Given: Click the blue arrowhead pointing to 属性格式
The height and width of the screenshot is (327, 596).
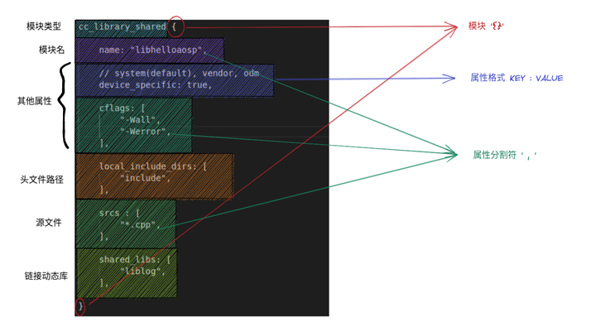Looking at the screenshot, I should [x=449, y=79].
